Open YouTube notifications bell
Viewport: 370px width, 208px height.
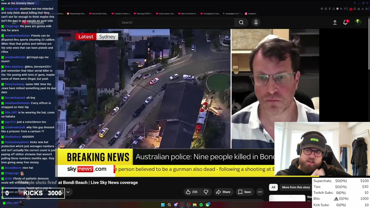point(346,22)
